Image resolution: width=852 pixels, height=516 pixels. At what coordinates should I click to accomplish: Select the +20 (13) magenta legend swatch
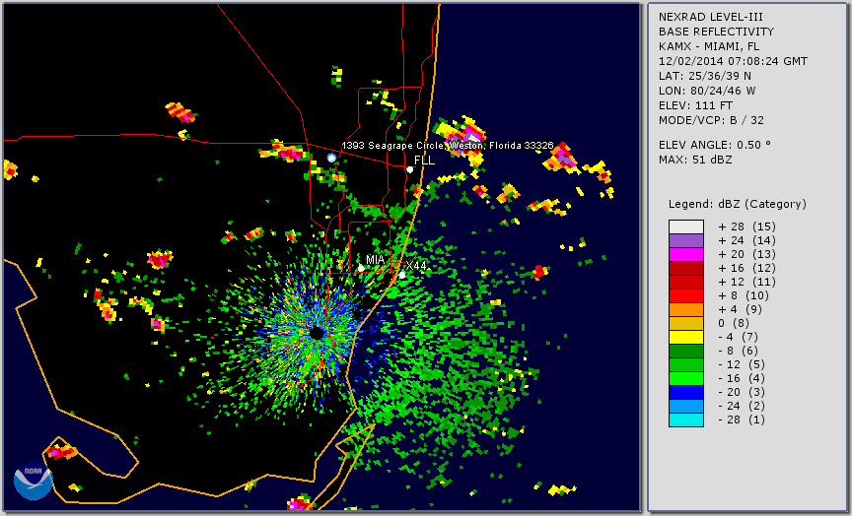pos(686,254)
